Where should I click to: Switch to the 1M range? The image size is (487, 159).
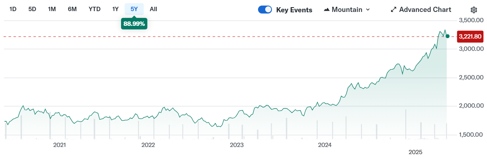tap(52, 9)
